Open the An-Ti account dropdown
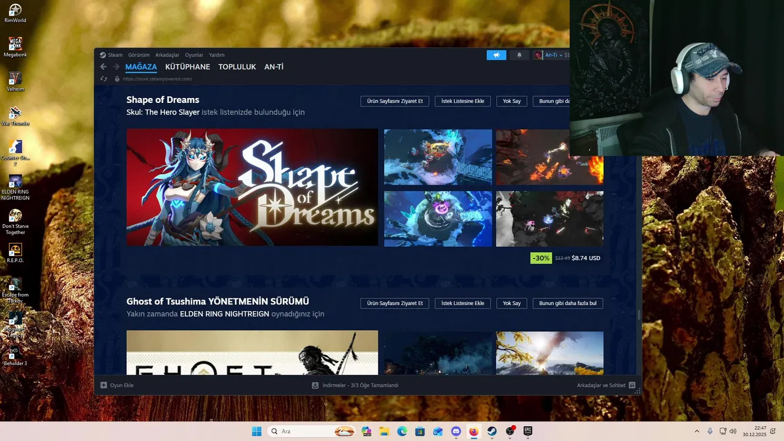The image size is (784, 441). tap(554, 55)
